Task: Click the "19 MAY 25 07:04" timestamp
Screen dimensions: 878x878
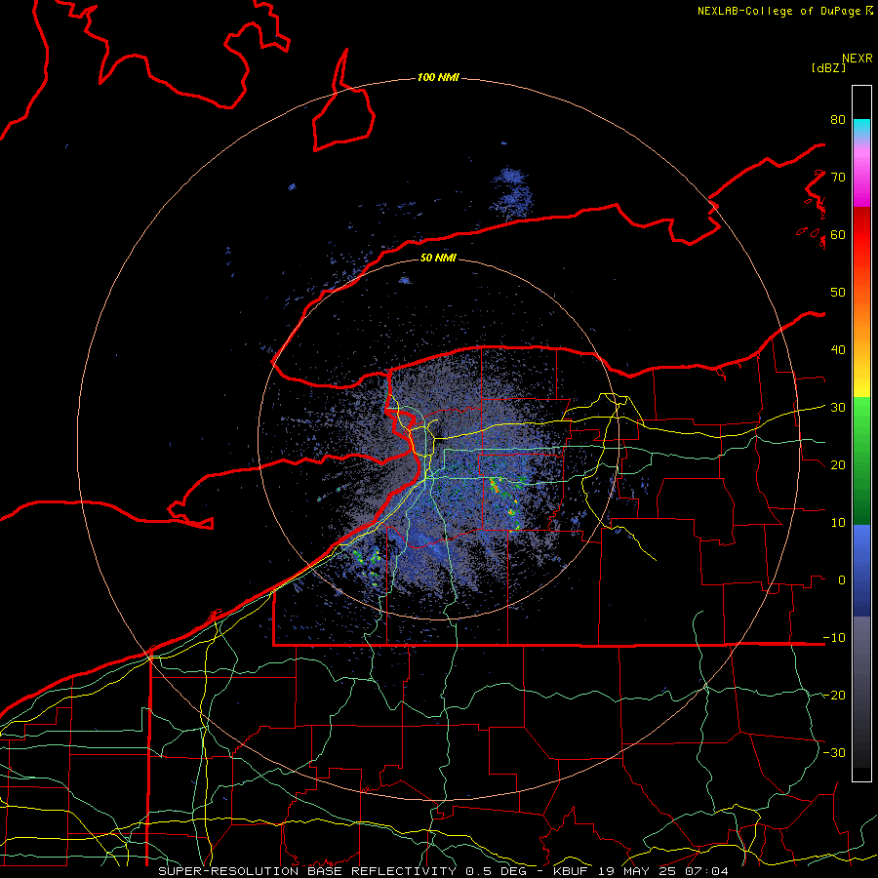Action: (663, 871)
